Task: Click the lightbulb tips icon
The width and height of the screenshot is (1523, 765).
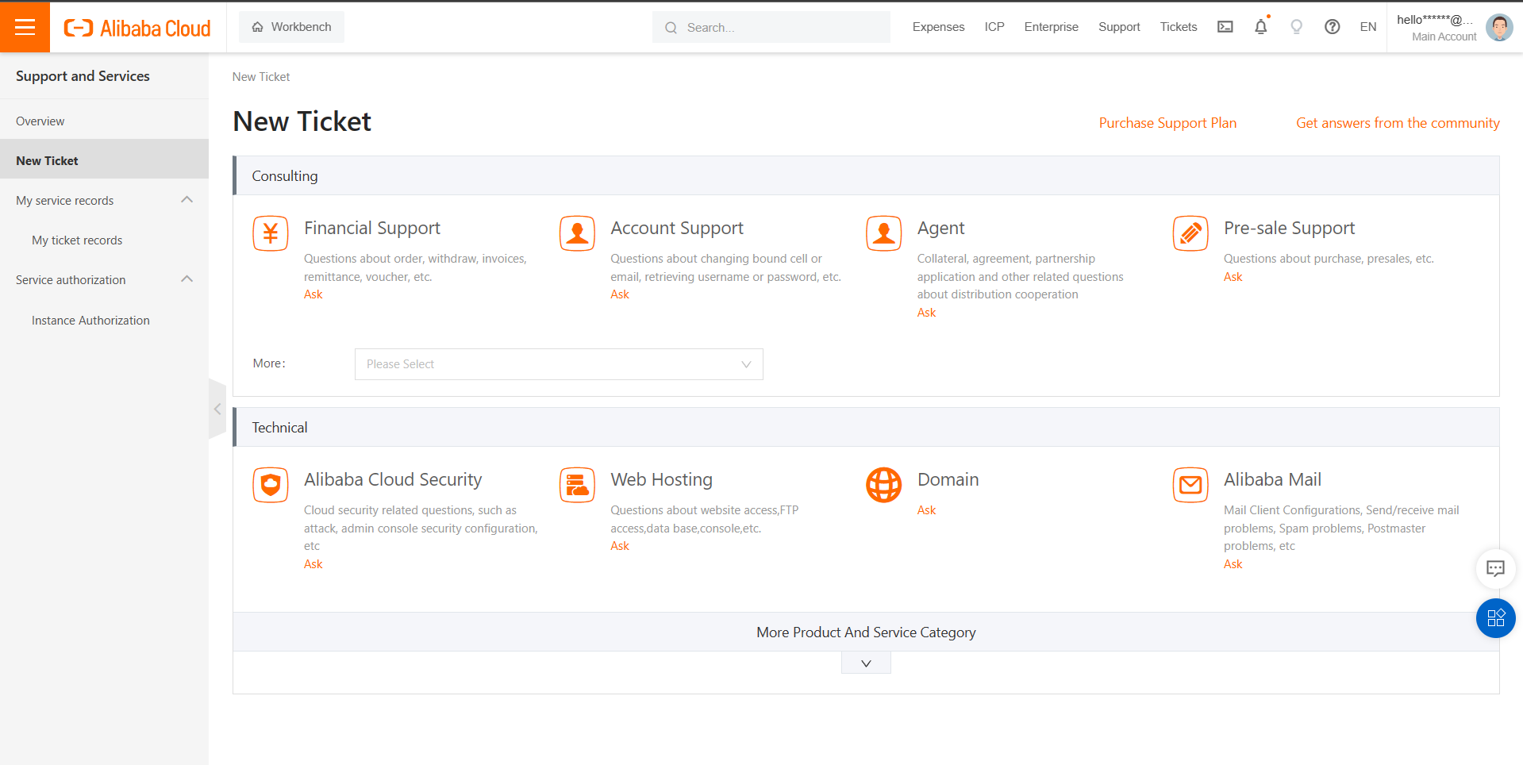Action: point(1297,27)
